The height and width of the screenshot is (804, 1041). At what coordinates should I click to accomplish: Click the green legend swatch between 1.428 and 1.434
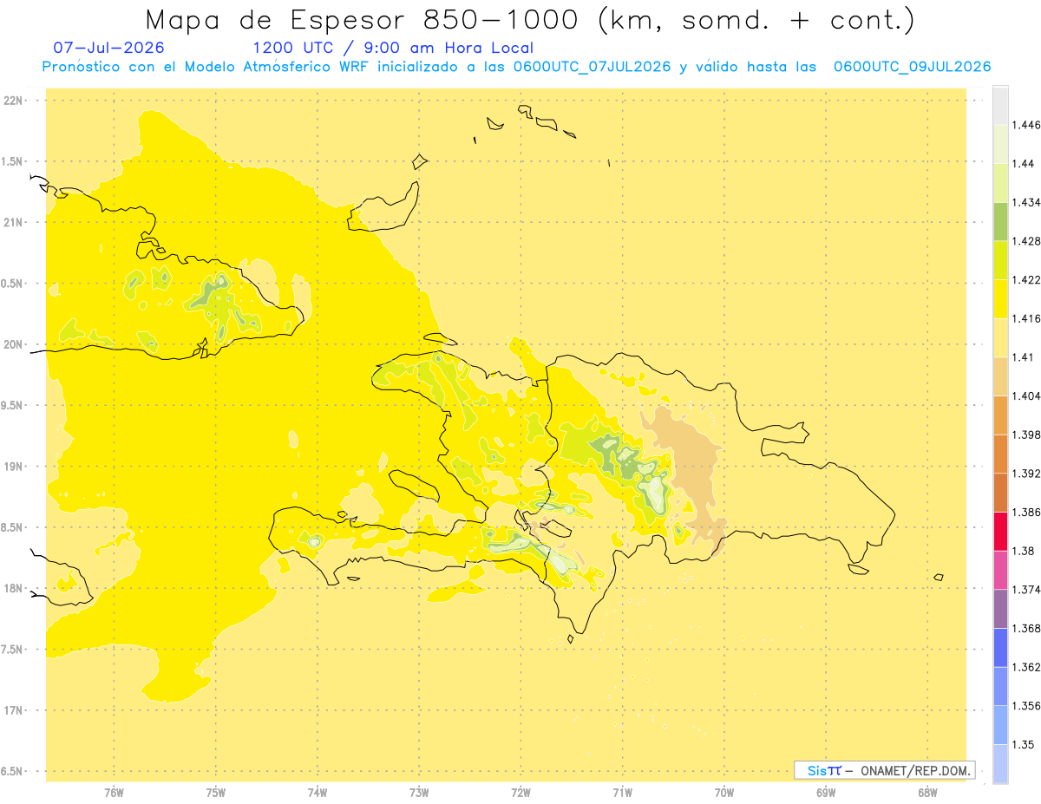tap(1000, 222)
